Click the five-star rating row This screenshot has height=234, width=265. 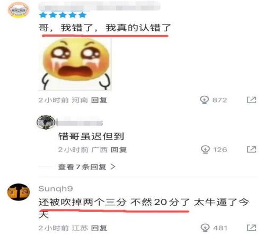pyautogui.click(x=63, y=15)
